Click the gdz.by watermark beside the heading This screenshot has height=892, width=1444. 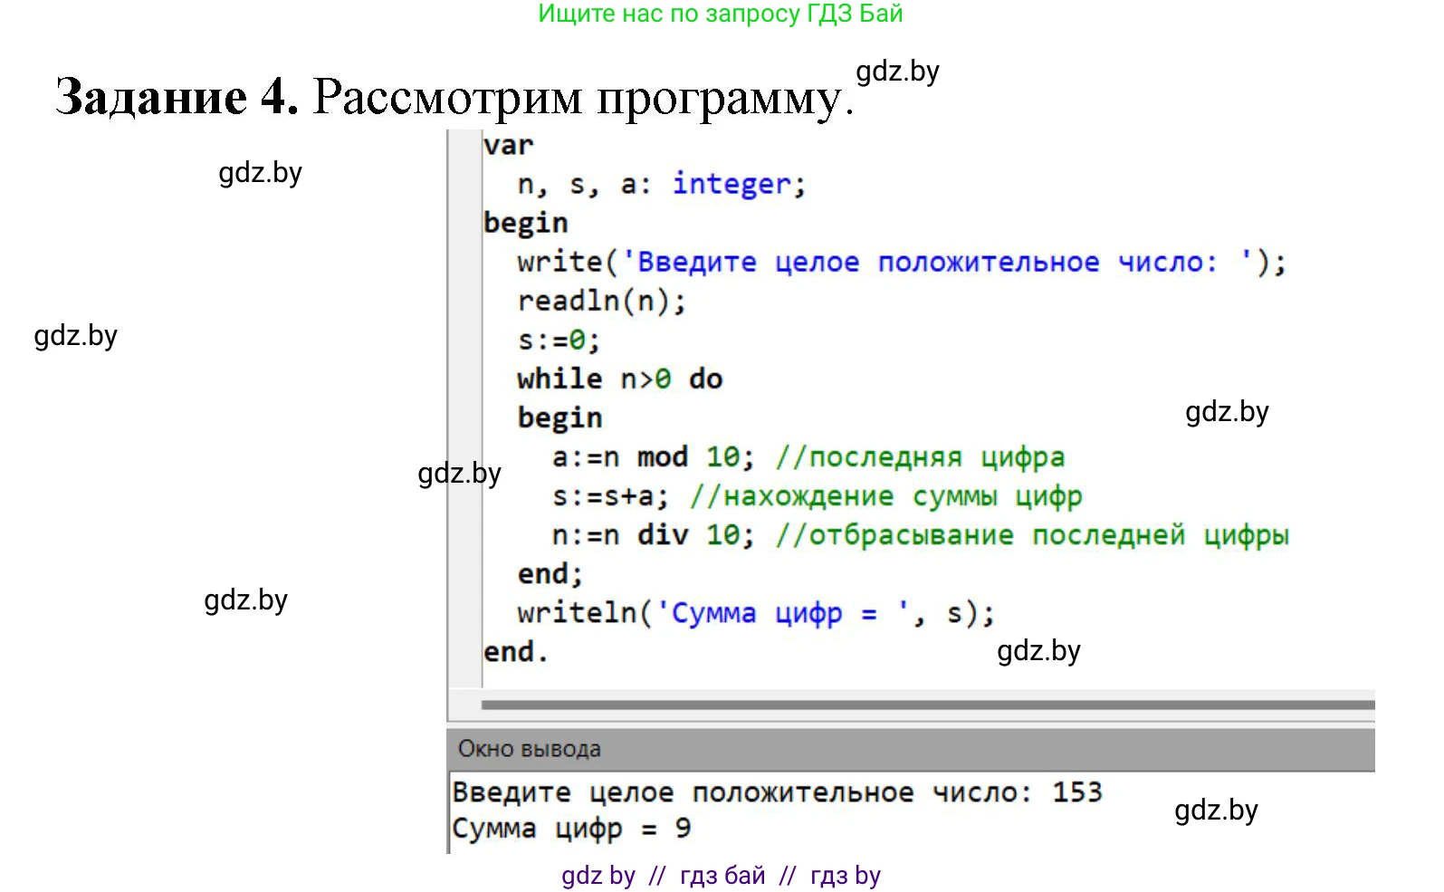(897, 72)
